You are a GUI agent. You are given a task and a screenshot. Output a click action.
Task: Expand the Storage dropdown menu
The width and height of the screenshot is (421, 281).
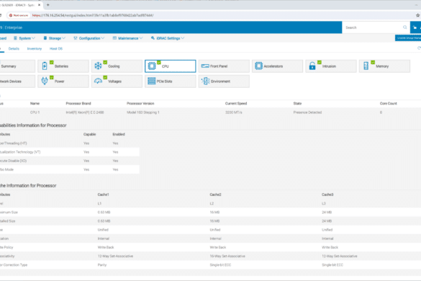point(54,38)
